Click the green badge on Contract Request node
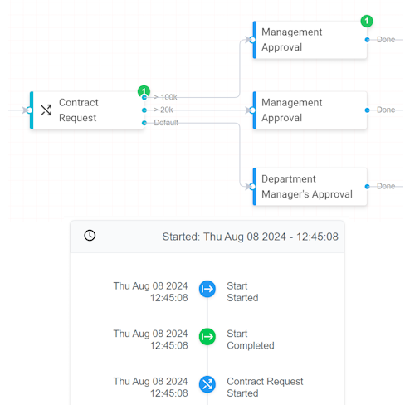 144,91
